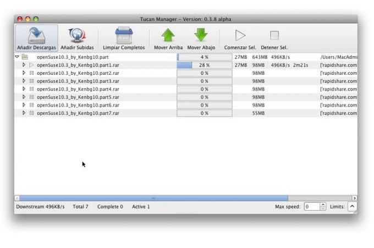Click the 0 % progress bar of part7.rar
374x248 pixels.
coord(205,113)
